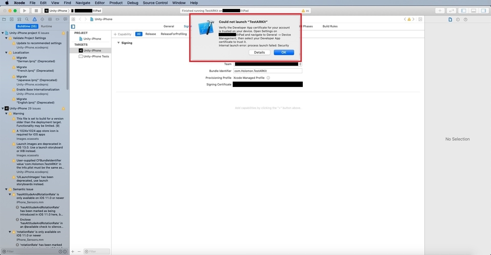Open the Team dropdown
491x255 pixels.
point(268,64)
